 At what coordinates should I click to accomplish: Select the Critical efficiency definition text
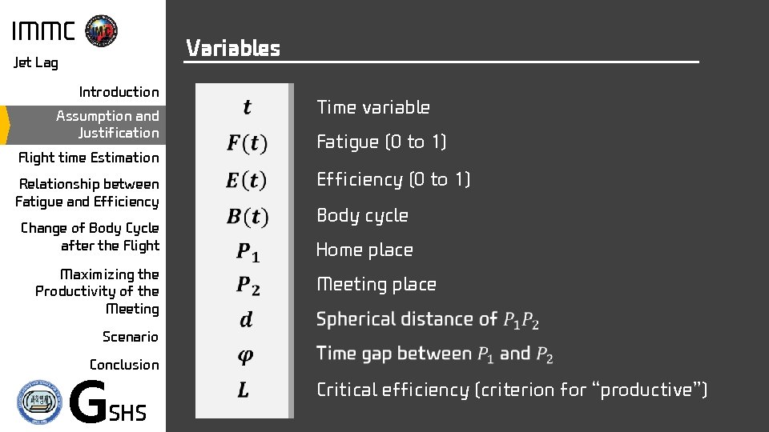pyautogui.click(x=512, y=390)
